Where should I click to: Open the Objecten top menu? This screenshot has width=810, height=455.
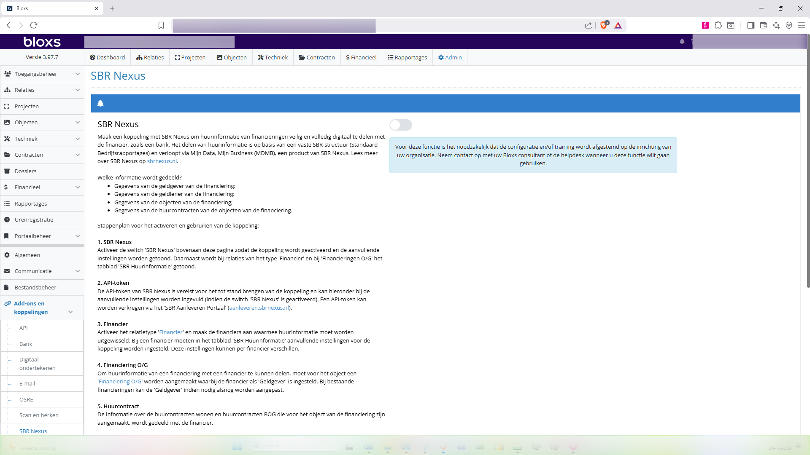232,57
